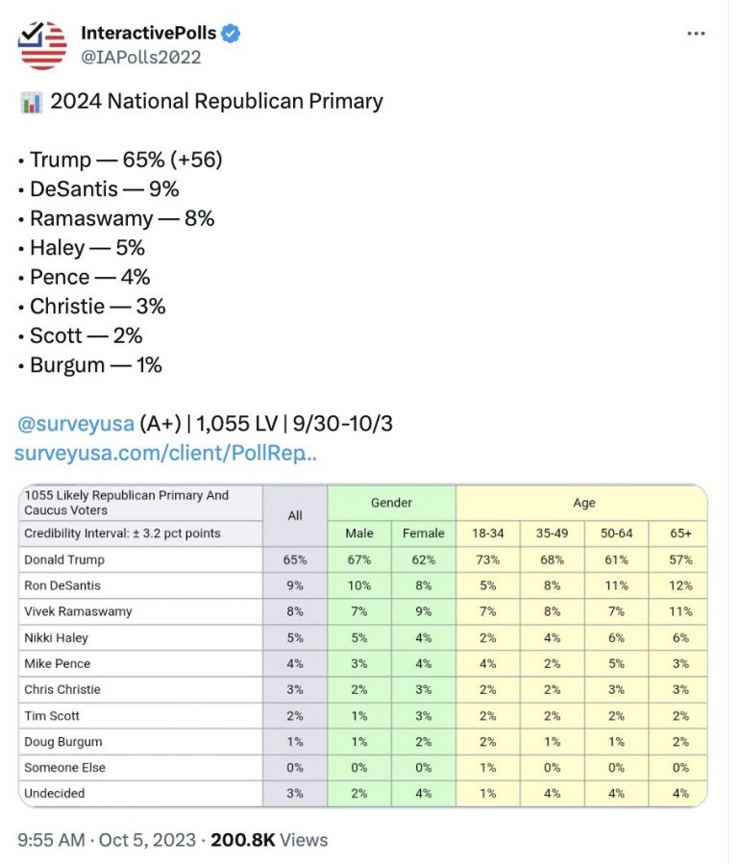
Task: Select the Male column header
Action: [358, 533]
